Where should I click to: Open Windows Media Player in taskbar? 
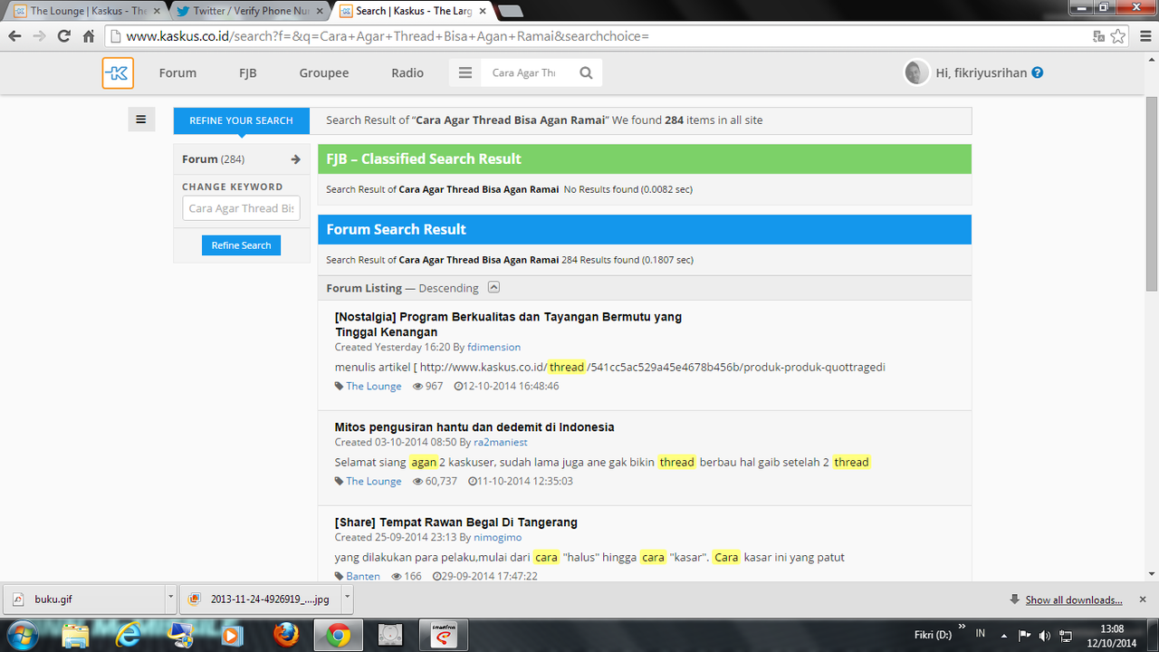[x=234, y=635]
